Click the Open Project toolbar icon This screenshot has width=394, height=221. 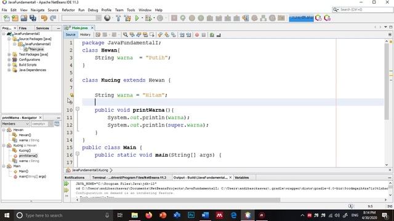tap(24, 18)
